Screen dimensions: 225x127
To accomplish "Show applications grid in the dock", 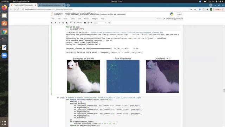I will pos(4,123).
